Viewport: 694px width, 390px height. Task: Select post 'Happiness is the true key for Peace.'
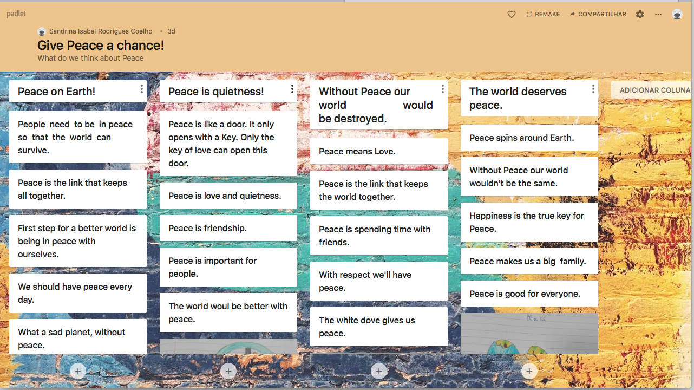click(x=529, y=222)
